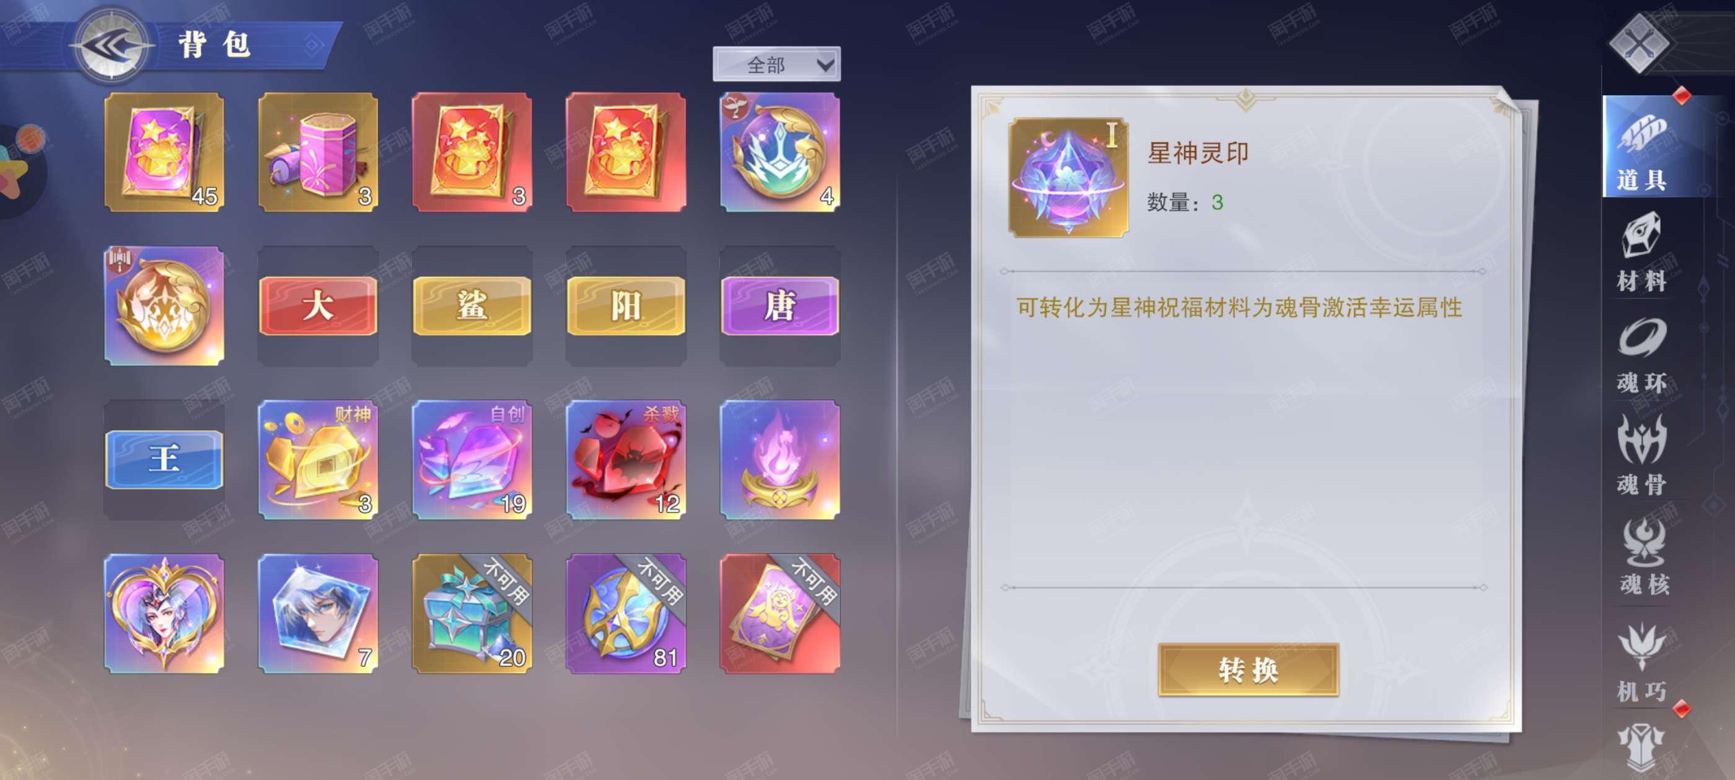Select the trident emblem item with 81
Image resolution: width=1735 pixels, height=780 pixels.
[x=626, y=613]
